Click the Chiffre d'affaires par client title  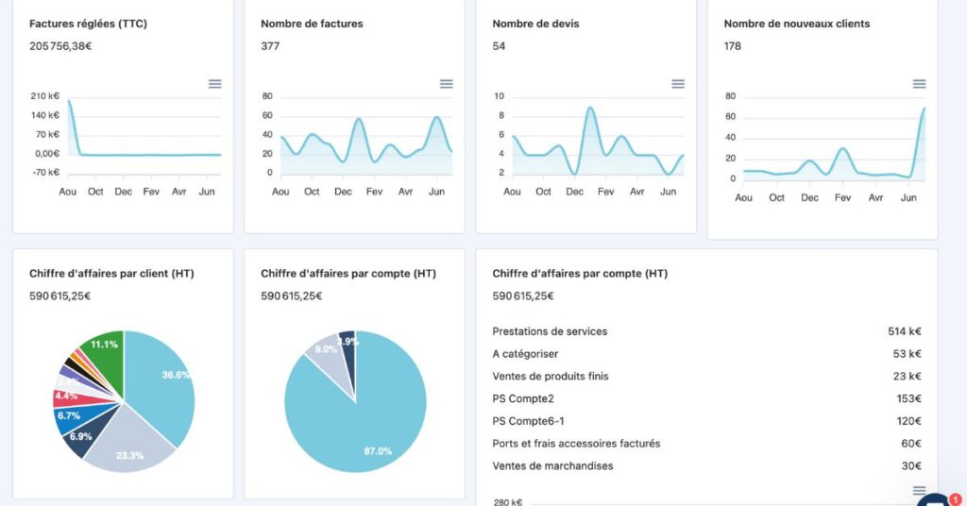[111, 274]
